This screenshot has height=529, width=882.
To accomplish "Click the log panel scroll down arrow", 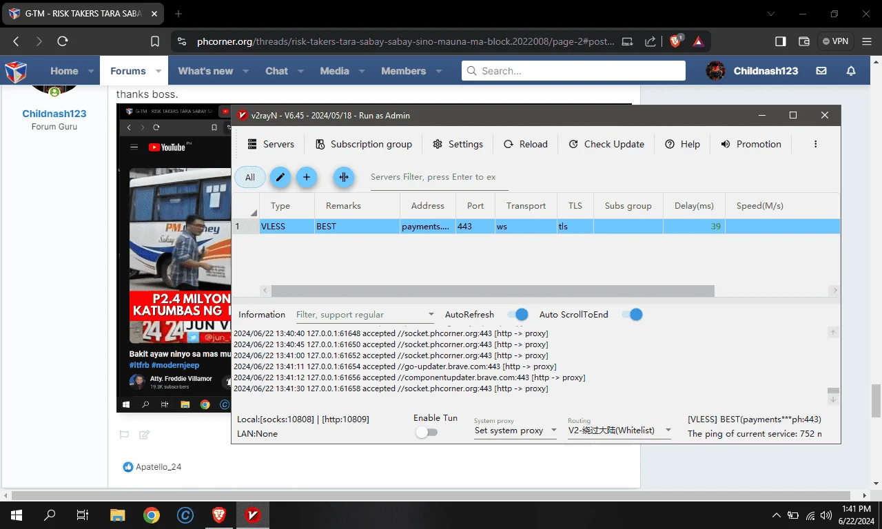I will coord(833,400).
